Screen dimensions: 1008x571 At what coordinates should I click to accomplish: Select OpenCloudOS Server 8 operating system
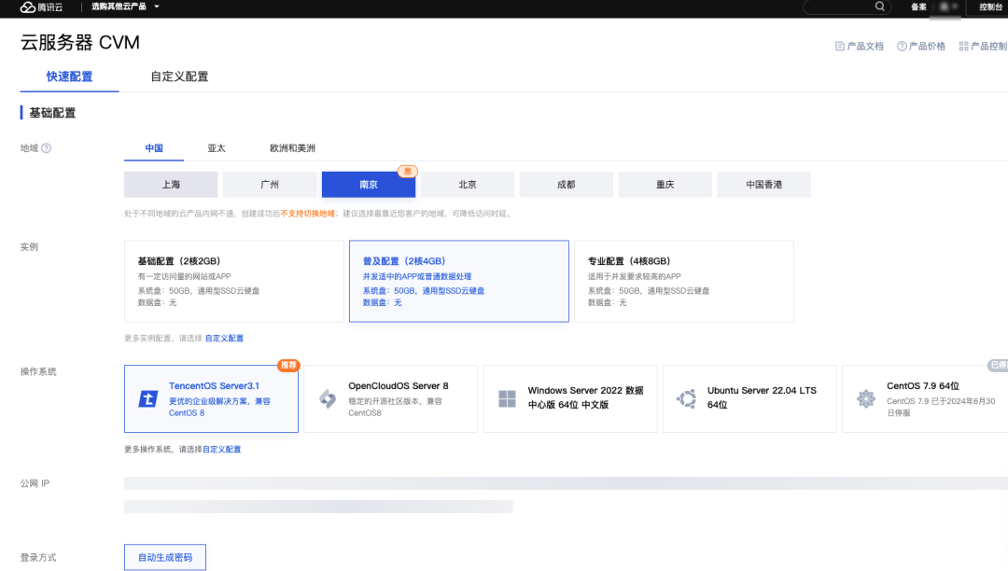pos(391,399)
